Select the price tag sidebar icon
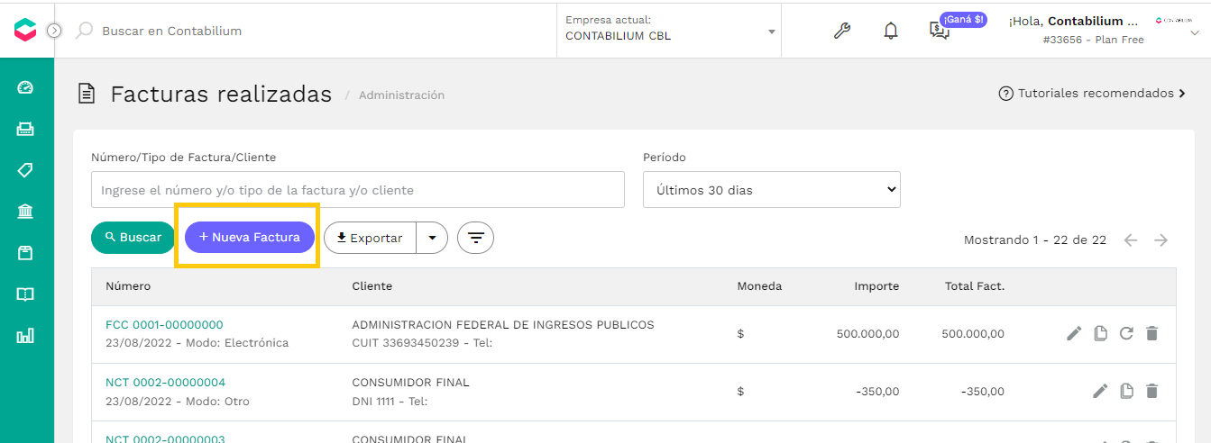Image resolution: width=1211 pixels, height=443 pixels. coord(25,170)
